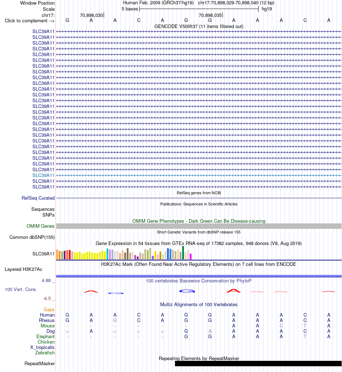Open the light-blue highlighted SLC39A11 transcript row
The image size is (342, 372).
(x=199, y=175)
